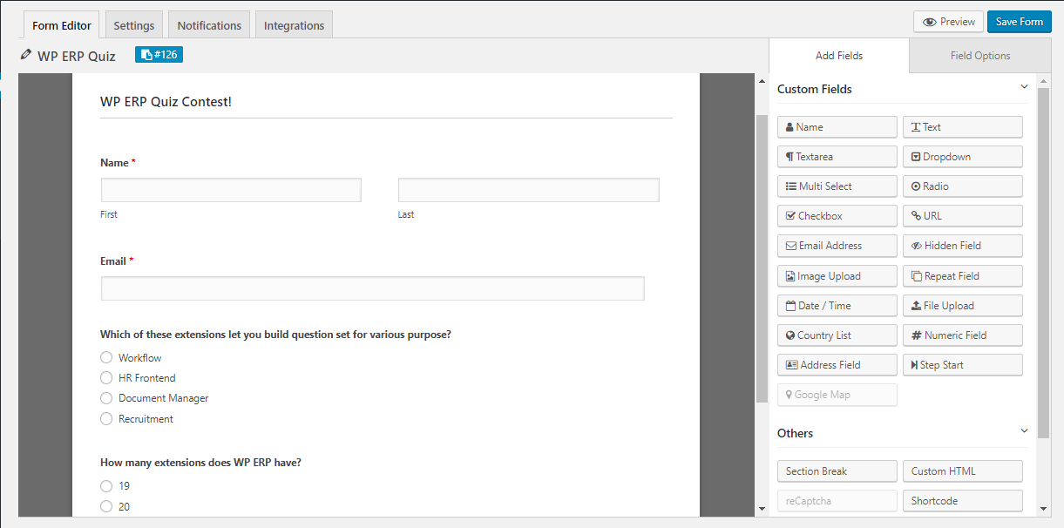Copy the form ID #126 badge

[159, 55]
